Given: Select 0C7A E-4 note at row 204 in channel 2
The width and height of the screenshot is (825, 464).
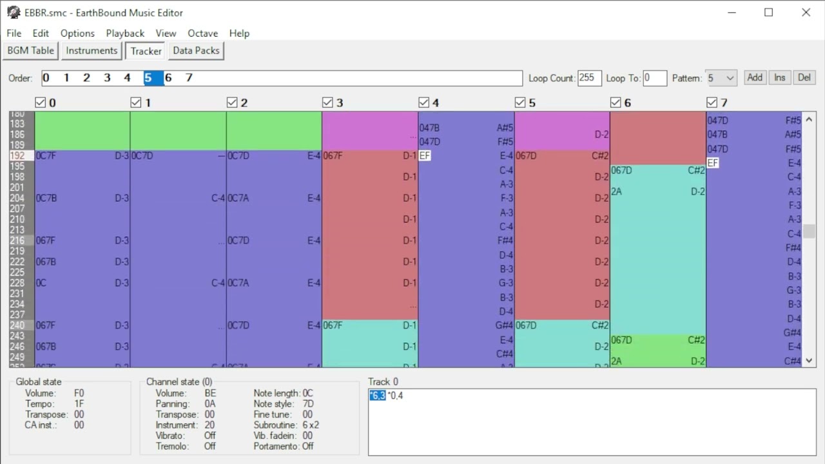Looking at the screenshot, I should (274, 198).
